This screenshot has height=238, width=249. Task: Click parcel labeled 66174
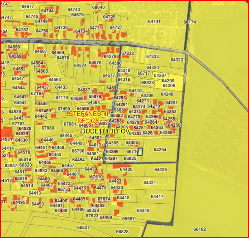click(190, 22)
